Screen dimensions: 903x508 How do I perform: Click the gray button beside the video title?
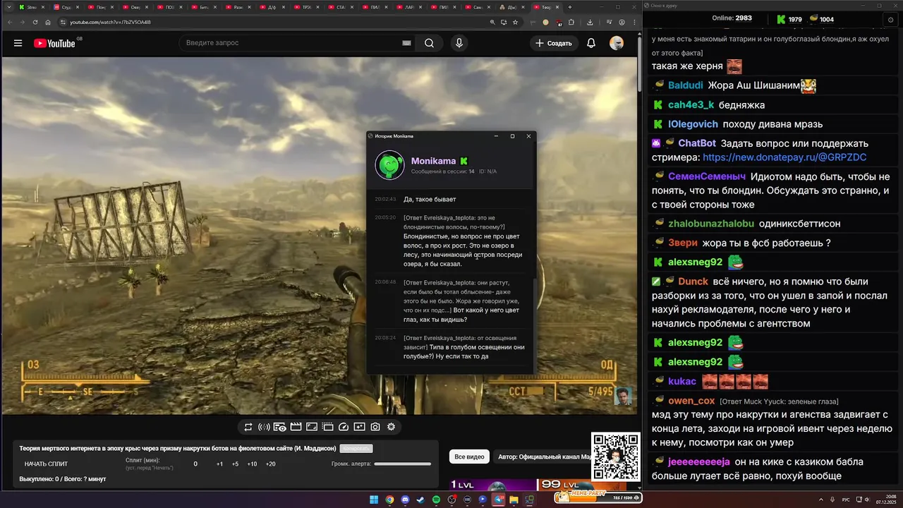(x=356, y=448)
